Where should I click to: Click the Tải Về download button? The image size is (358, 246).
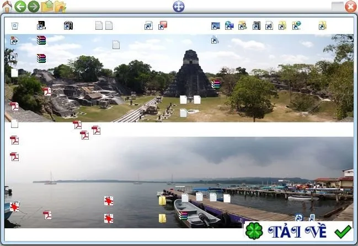298,231
